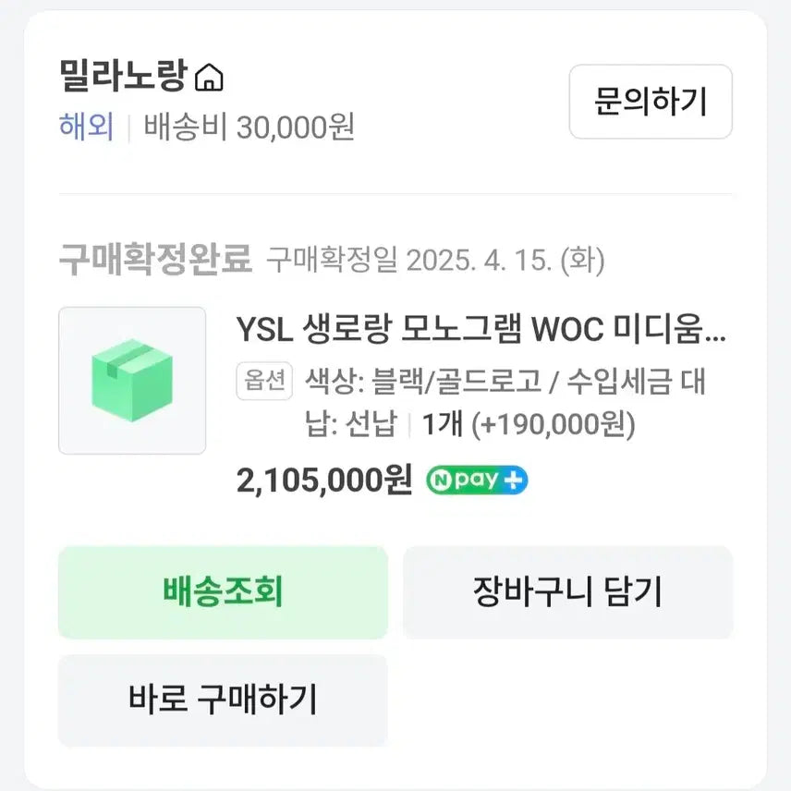
Task: Track delivery with 배송조회 button
Action: point(223,591)
